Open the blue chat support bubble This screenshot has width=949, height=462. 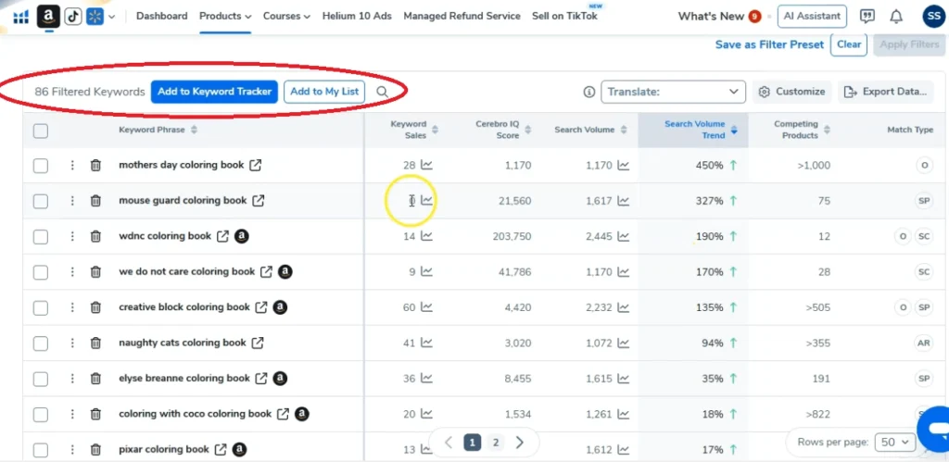935,429
